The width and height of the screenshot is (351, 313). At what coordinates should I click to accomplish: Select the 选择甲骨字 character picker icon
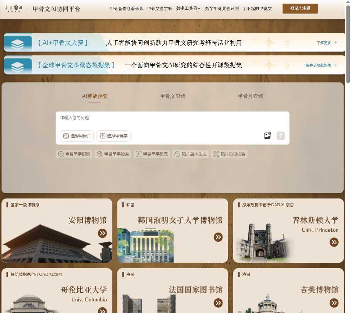(103, 136)
